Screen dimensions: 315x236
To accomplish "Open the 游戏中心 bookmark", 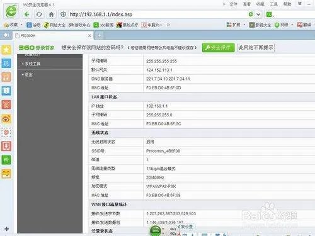I will pyautogui.click(x=79, y=25).
